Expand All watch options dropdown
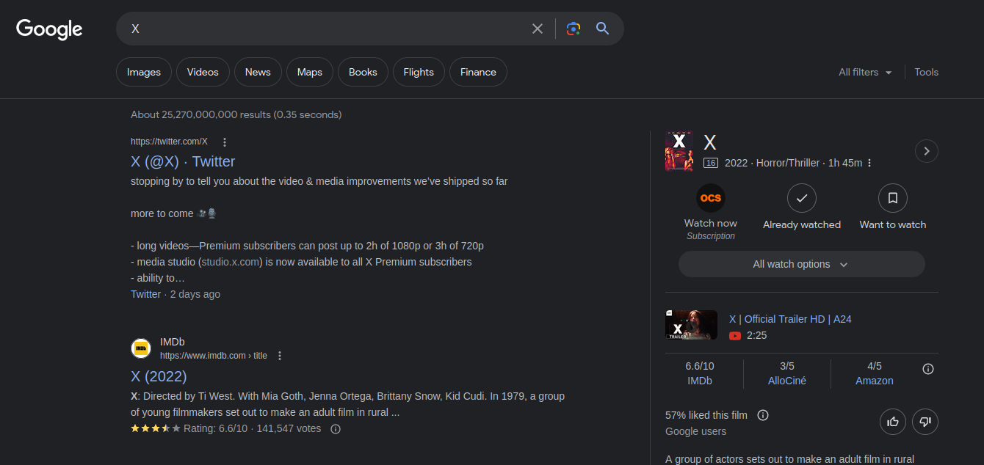 coord(802,264)
